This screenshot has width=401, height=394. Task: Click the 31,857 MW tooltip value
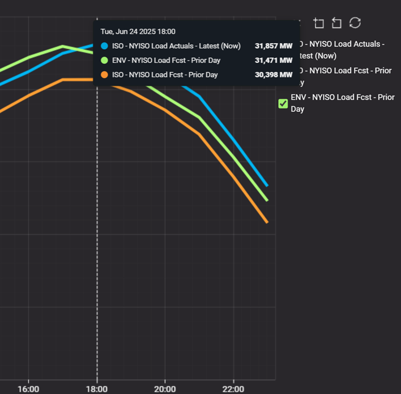point(274,46)
